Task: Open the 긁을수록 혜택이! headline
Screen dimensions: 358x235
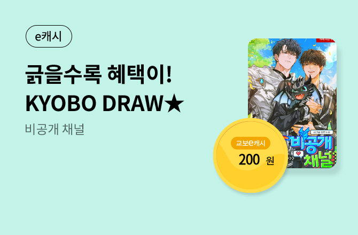Action: click(x=98, y=74)
